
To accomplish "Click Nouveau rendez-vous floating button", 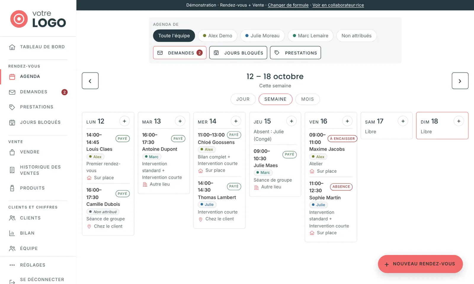I will pyautogui.click(x=420, y=264).
